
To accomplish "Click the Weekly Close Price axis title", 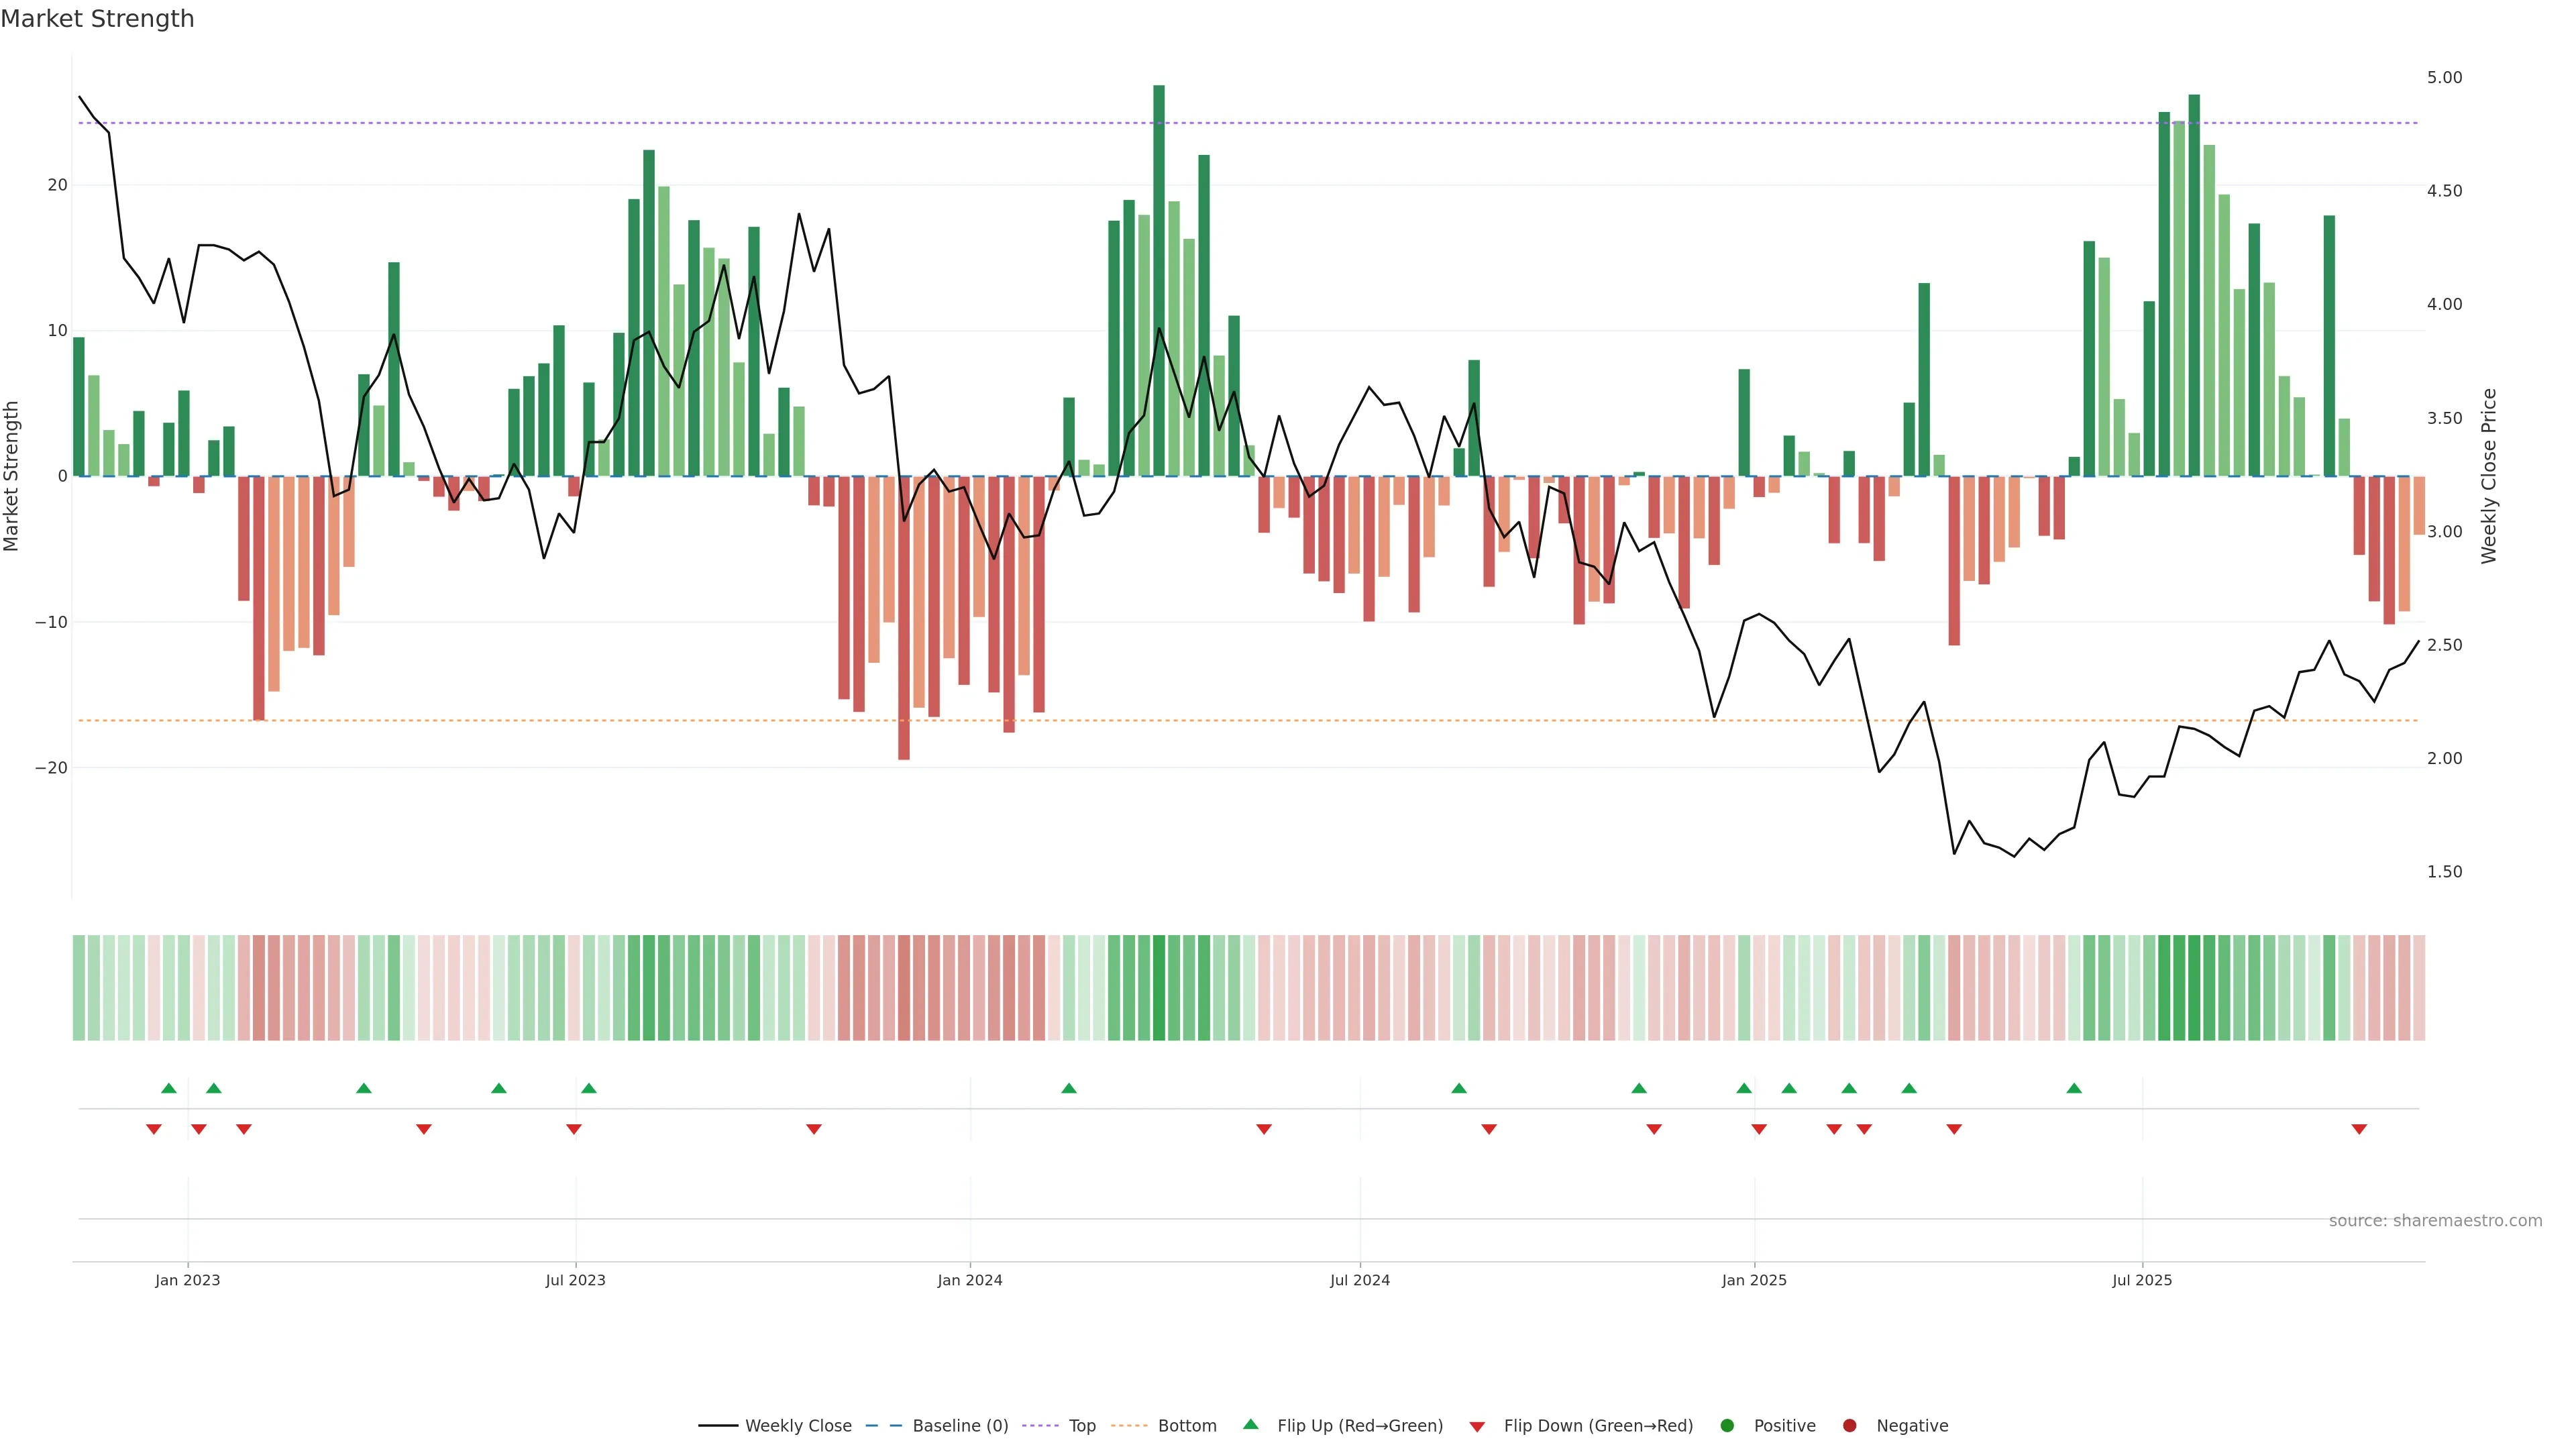I will coord(2489,476).
